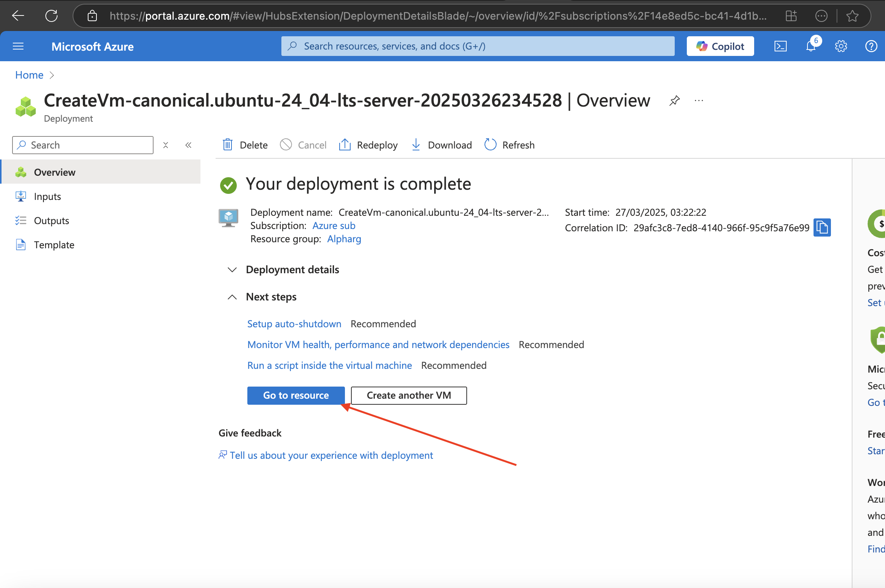Viewport: 885px width, 588px height.
Task: Open the Azure sub subscription link
Action: pos(334,226)
